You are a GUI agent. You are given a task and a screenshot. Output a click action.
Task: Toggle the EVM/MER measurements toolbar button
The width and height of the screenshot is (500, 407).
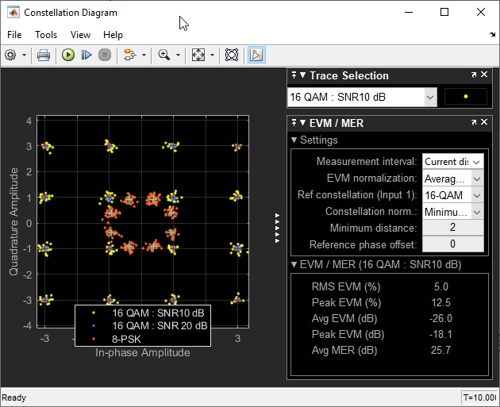pos(256,55)
